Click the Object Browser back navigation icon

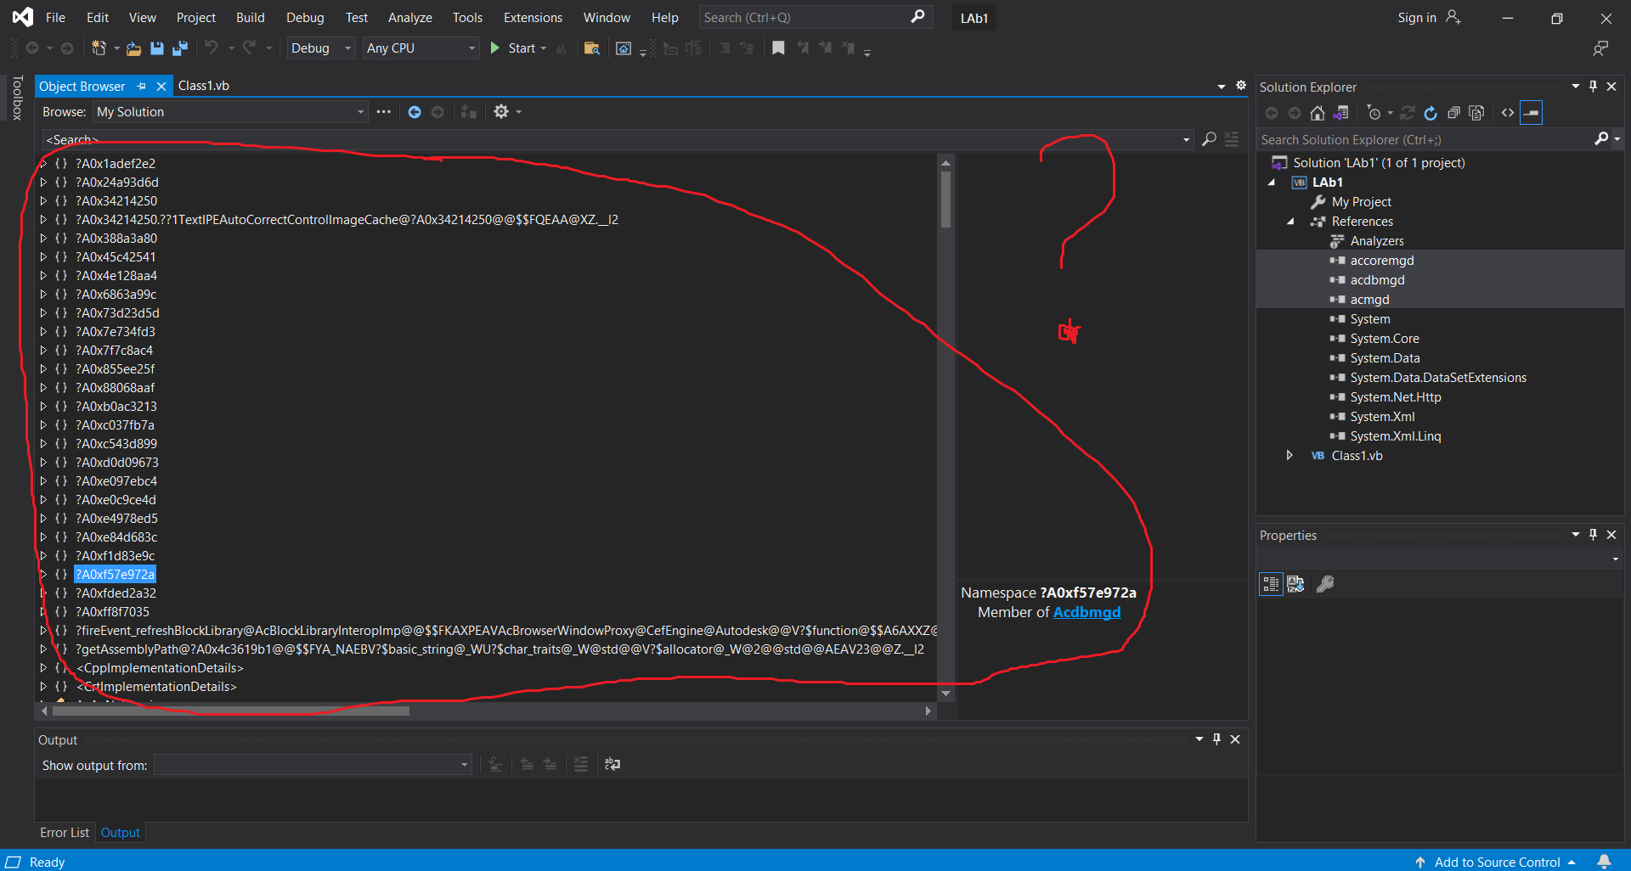(415, 112)
